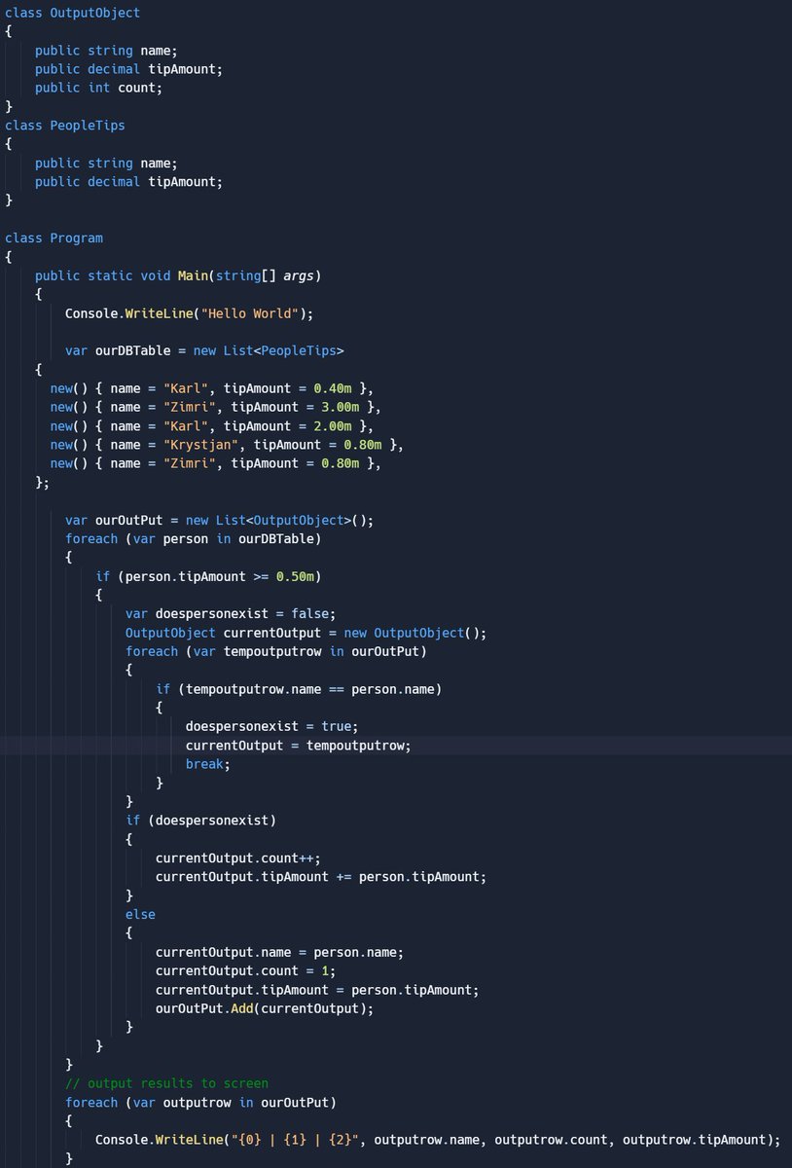Click the 'var ourOutPut = new List<OutputObject>()' line
This screenshot has height=1168, width=792.
click(219, 520)
